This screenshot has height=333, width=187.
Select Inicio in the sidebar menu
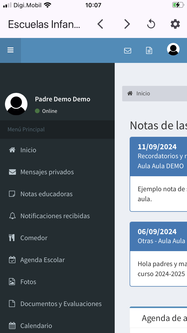(x=28, y=150)
